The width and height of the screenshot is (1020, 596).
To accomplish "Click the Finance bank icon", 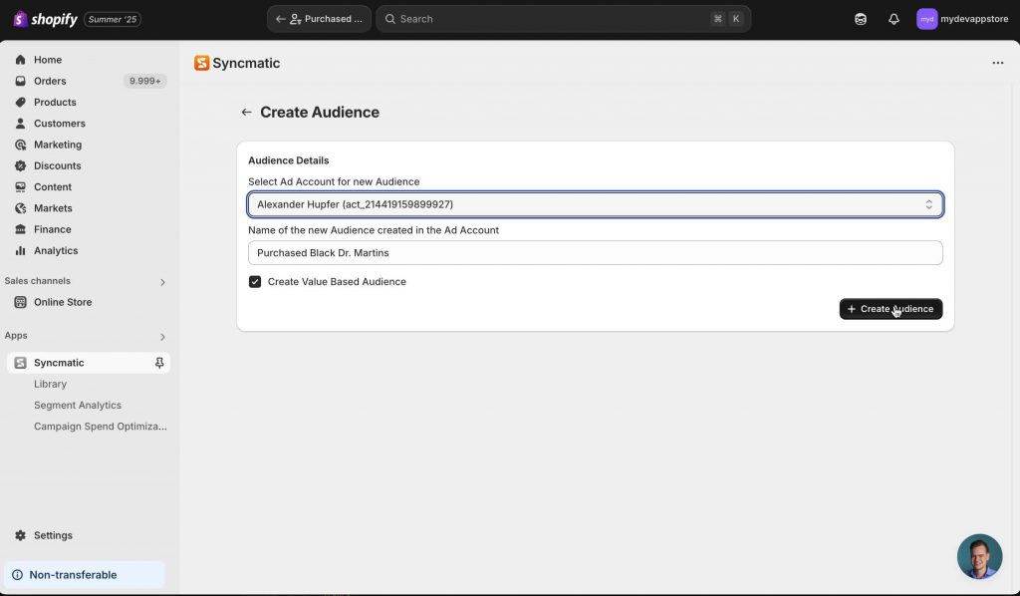I will click(x=20, y=229).
